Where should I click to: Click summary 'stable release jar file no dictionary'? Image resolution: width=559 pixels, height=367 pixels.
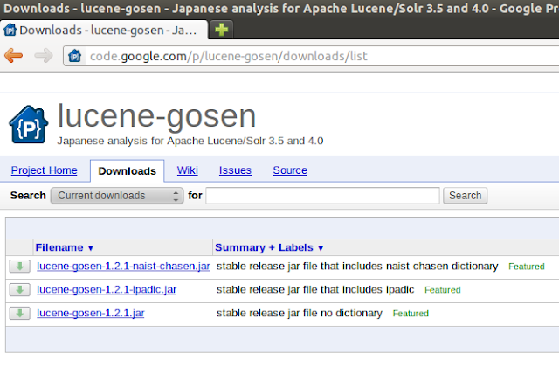pos(300,313)
